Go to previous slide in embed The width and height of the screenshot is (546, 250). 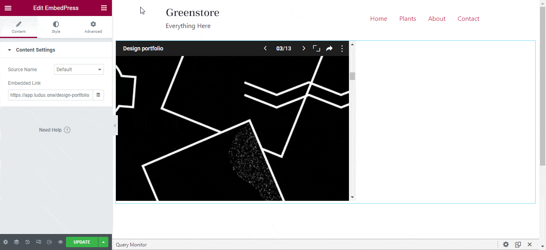click(265, 48)
